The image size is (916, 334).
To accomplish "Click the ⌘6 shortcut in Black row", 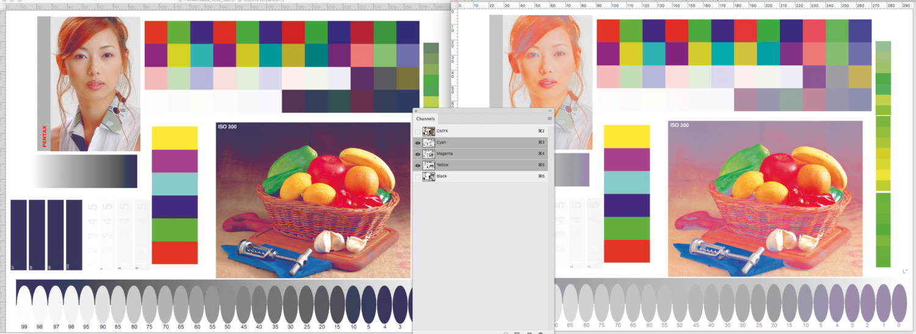I will pos(541,176).
